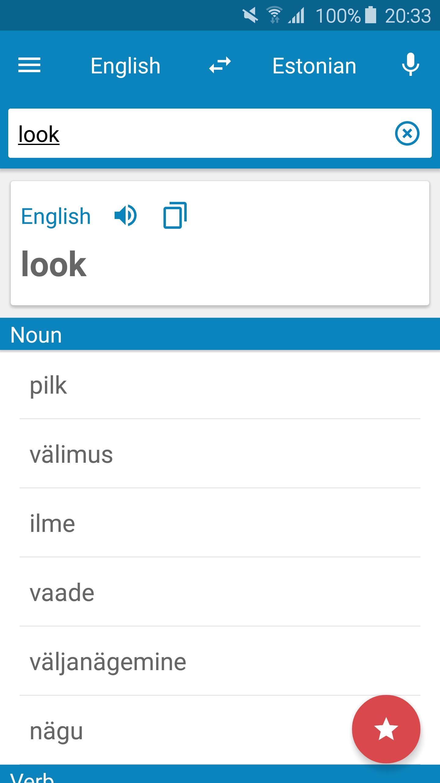Swap English and Estonian languages

[x=220, y=65]
